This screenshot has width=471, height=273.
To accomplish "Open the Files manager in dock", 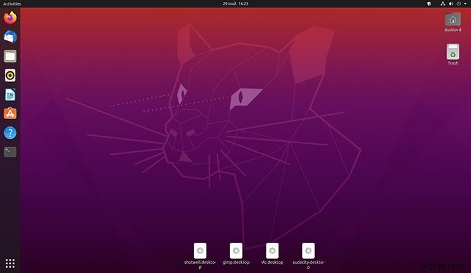I will pyautogui.click(x=10, y=56).
